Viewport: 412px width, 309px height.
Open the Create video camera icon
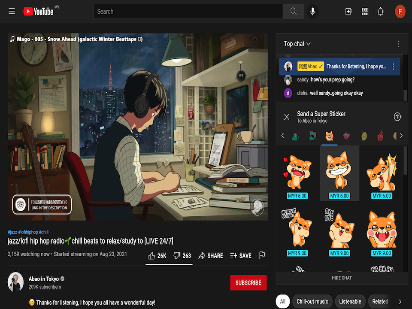pyautogui.click(x=348, y=12)
